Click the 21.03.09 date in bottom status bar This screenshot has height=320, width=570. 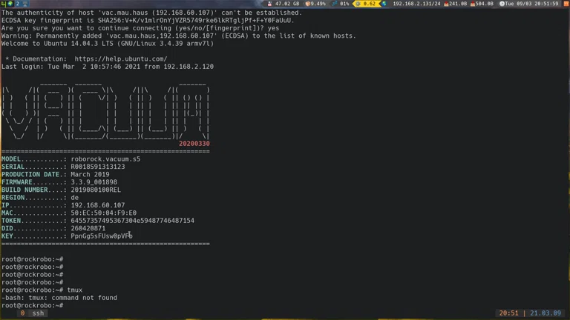tap(546, 313)
